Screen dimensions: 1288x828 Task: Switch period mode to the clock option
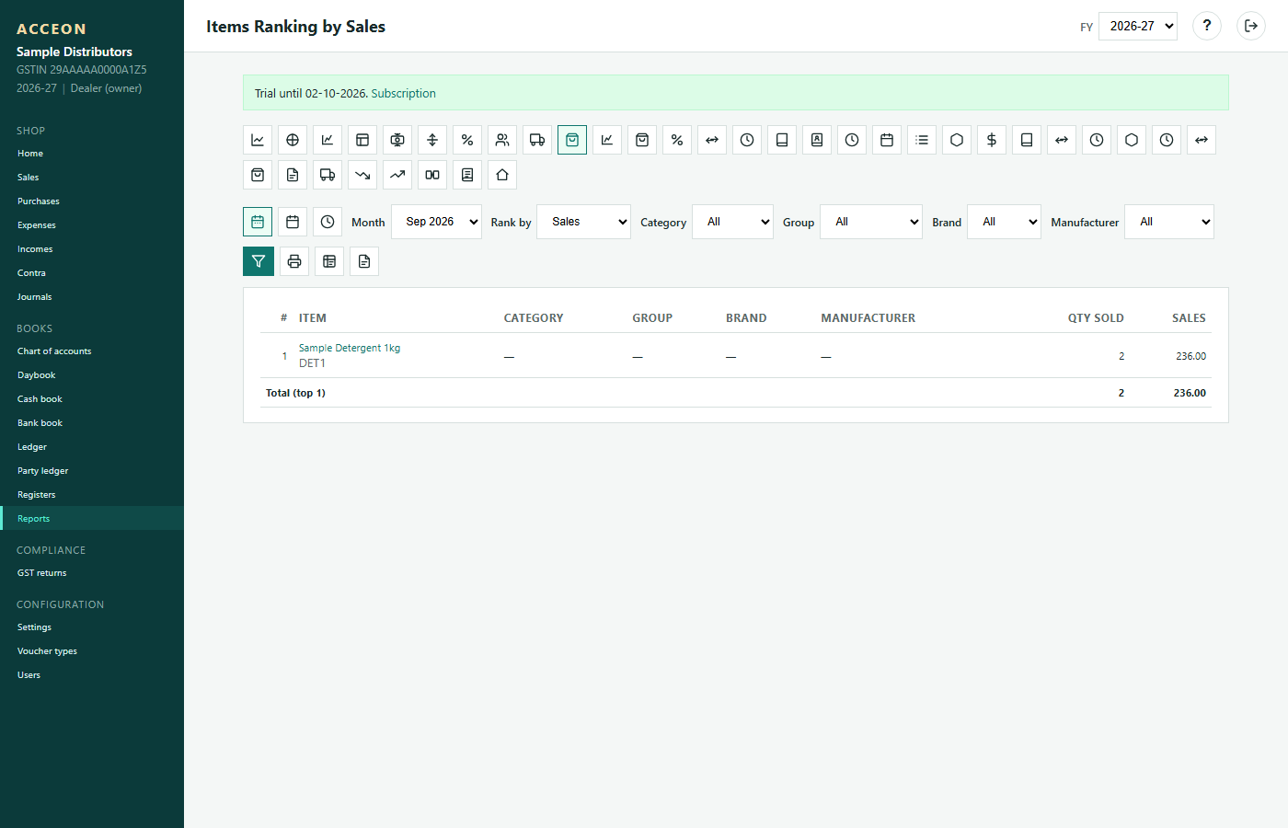pos(328,222)
